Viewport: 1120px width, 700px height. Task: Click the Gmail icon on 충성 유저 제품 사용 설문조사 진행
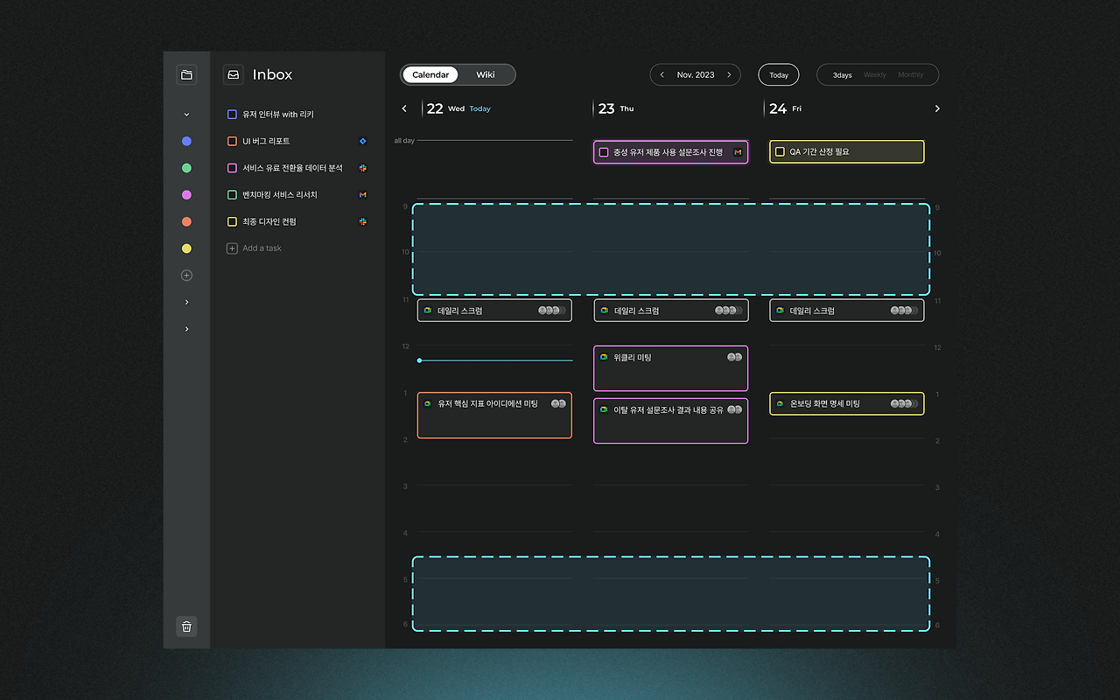point(738,152)
